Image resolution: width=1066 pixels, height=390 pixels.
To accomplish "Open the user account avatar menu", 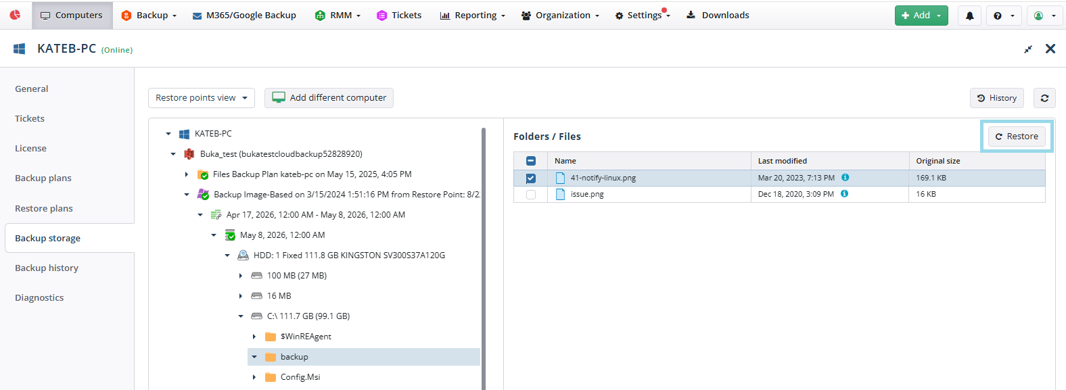I will pyautogui.click(x=1044, y=16).
